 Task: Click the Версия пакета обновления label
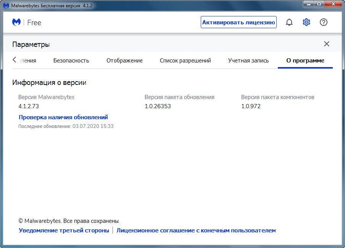tap(179, 97)
